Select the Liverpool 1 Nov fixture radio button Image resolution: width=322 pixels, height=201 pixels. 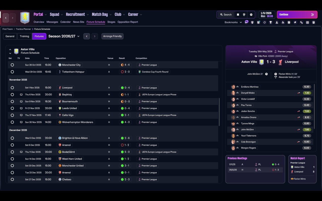click(x=12, y=88)
